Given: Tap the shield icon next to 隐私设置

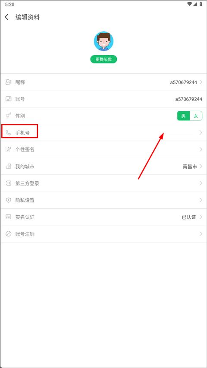Looking at the screenshot, I should coord(9,200).
